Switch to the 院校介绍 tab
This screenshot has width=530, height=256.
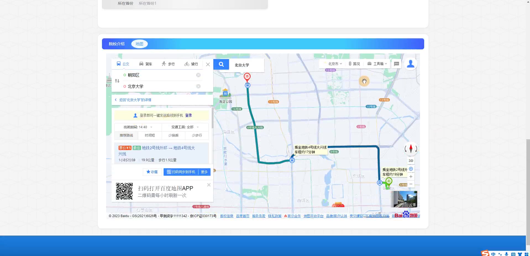(117, 44)
